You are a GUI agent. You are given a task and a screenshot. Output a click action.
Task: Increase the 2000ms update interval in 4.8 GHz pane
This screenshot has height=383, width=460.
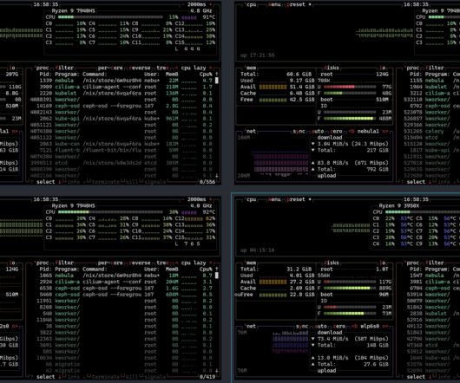pyautogui.click(x=210, y=4)
